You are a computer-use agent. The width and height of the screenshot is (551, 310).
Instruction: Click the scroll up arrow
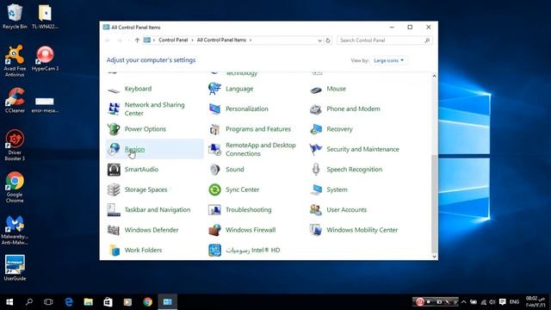pyautogui.click(x=434, y=76)
